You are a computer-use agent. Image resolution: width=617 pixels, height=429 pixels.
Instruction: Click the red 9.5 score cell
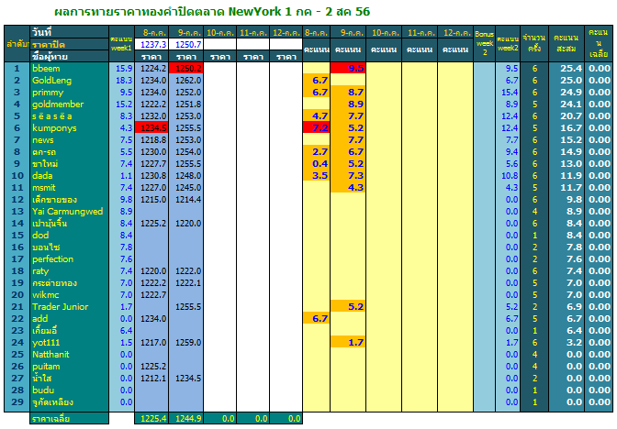tap(348, 69)
